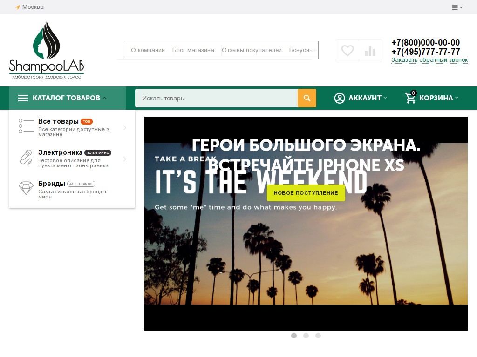
Task: Click the ТОП badge next to Все товары
Action: click(87, 121)
